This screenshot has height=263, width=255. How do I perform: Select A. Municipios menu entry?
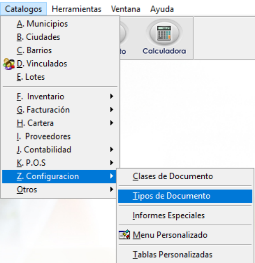coord(59,24)
